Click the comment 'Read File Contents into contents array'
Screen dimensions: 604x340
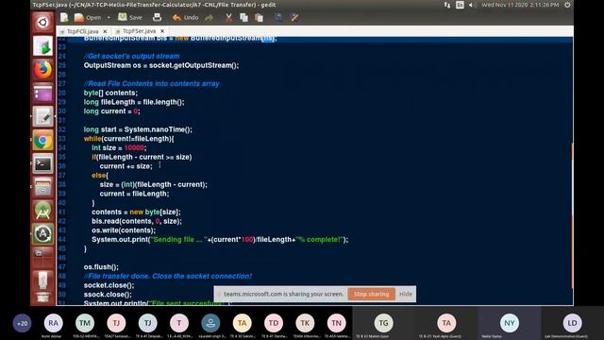pyautogui.click(x=152, y=84)
